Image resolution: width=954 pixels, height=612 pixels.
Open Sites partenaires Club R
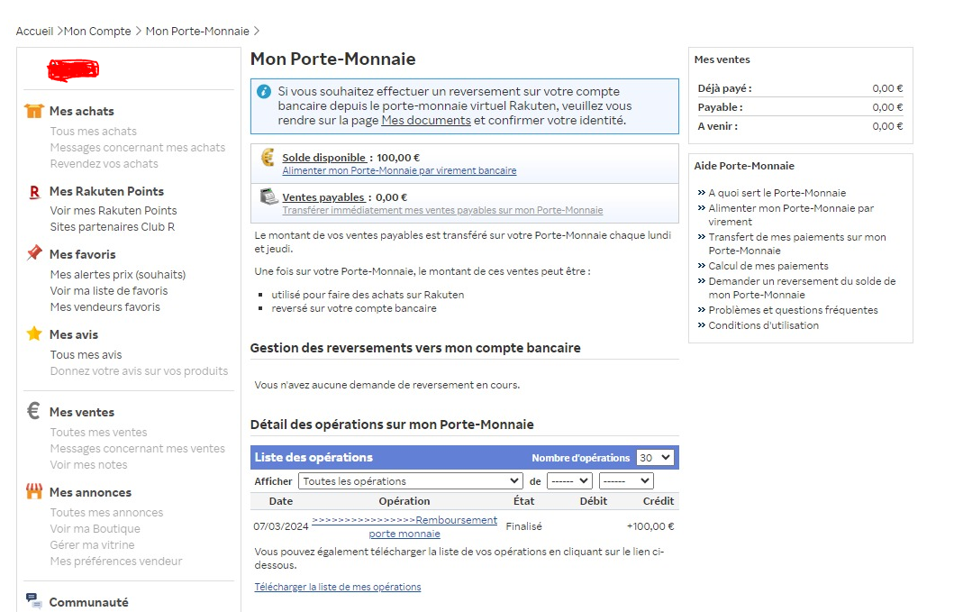point(112,226)
